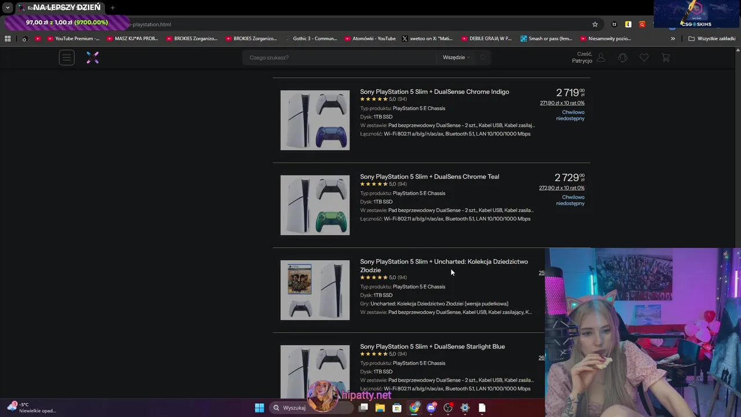
Task: Switch to Chrome on the taskbar
Action: [x=414, y=408]
